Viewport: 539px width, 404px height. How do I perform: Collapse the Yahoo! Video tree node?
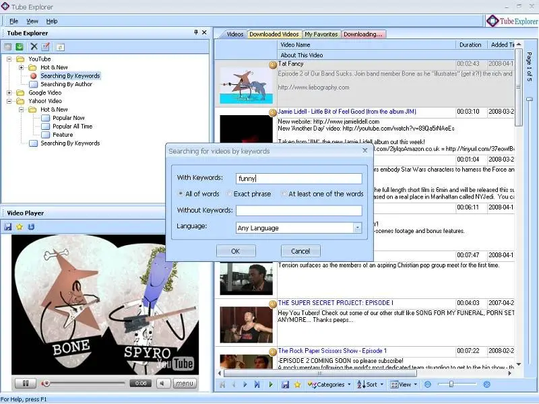pos(9,101)
